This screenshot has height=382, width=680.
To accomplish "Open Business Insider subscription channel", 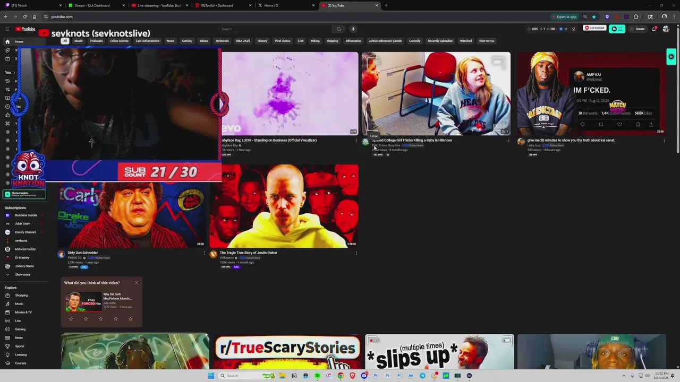I will click(25, 215).
